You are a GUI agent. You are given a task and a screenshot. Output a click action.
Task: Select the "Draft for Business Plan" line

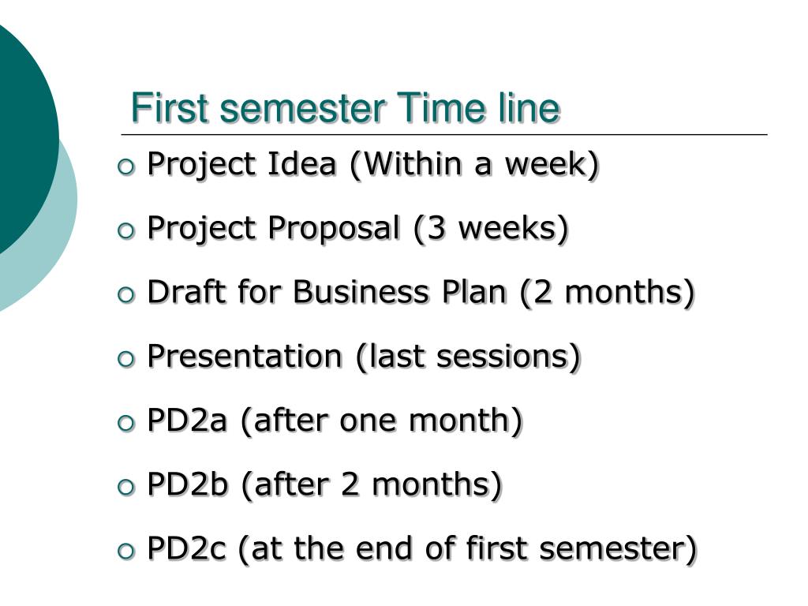pyautogui.click(x=421, y=293)
